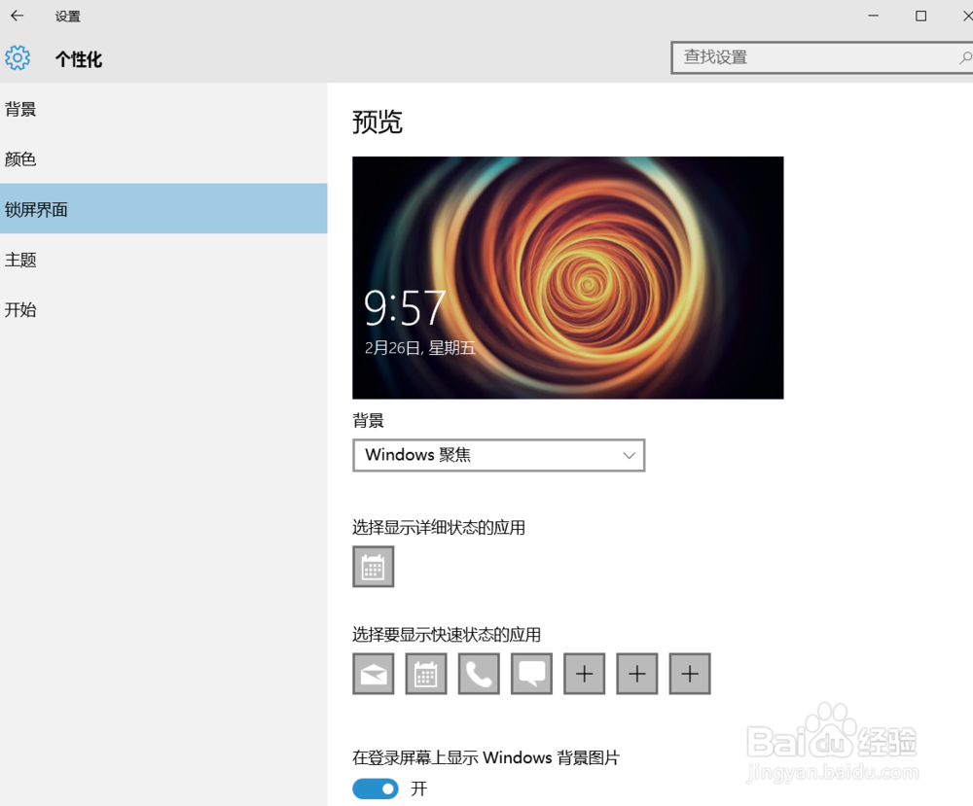Select the Mail quick status icon
Image resolution: width=973 pixels, height=806 pixels.
pyautogui.click(x=373, y=673)
